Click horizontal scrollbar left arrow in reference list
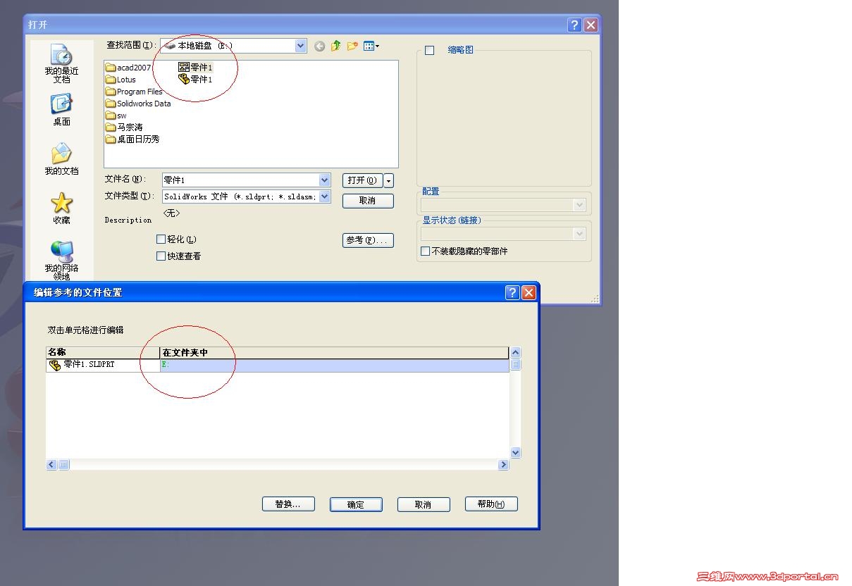The image size is (852, 586). click(x=51, y=465)
